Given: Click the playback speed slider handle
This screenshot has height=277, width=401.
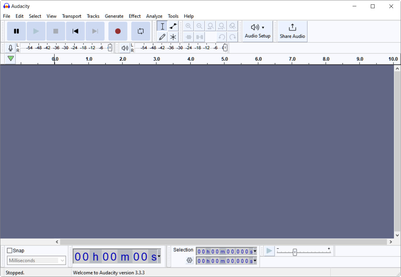Looking at the screenshot, I should point(295,252).
